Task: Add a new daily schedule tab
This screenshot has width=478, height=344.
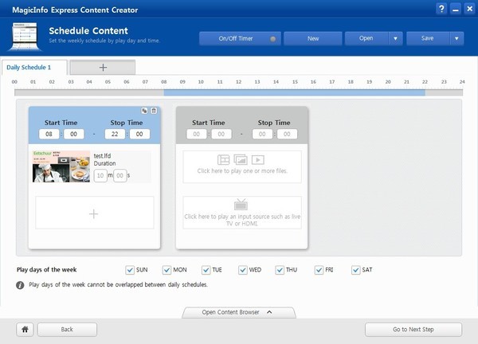Action: tap(103, 67)
